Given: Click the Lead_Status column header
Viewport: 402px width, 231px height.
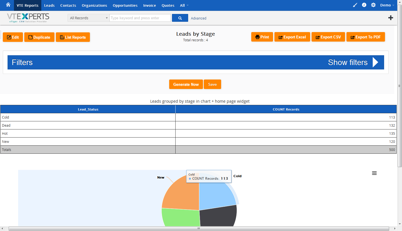Looking at the screenshot, I should [x=88, y=109].
